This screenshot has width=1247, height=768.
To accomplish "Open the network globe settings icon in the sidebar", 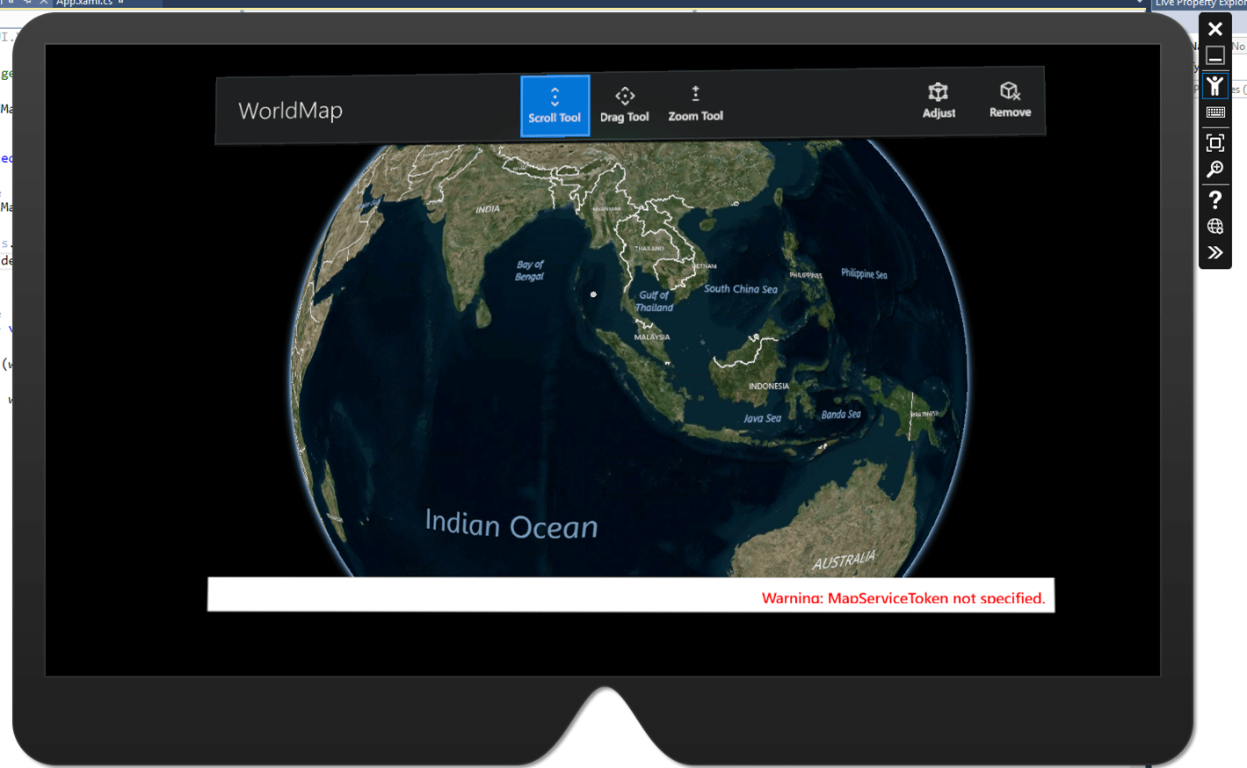I will coord(1214,226).
